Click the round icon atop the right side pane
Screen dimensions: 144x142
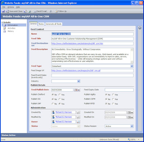tap(140, 28)
